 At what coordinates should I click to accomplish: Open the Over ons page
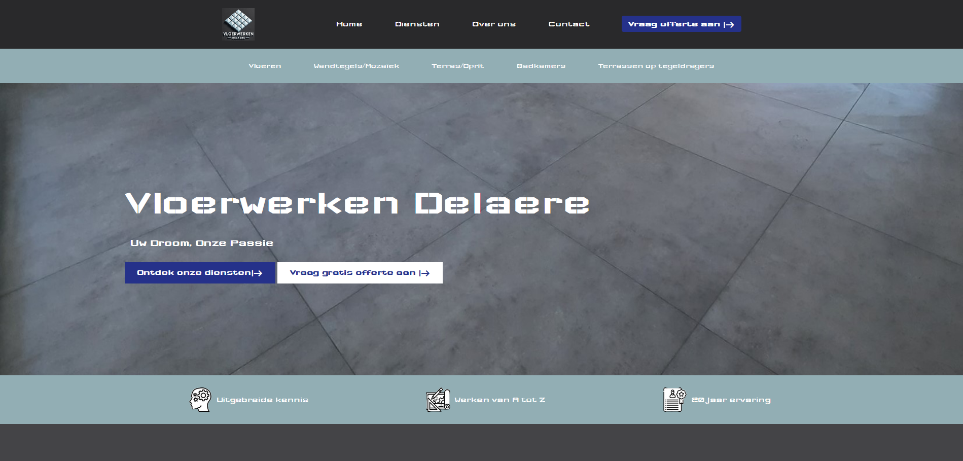[x=494, y=24]
